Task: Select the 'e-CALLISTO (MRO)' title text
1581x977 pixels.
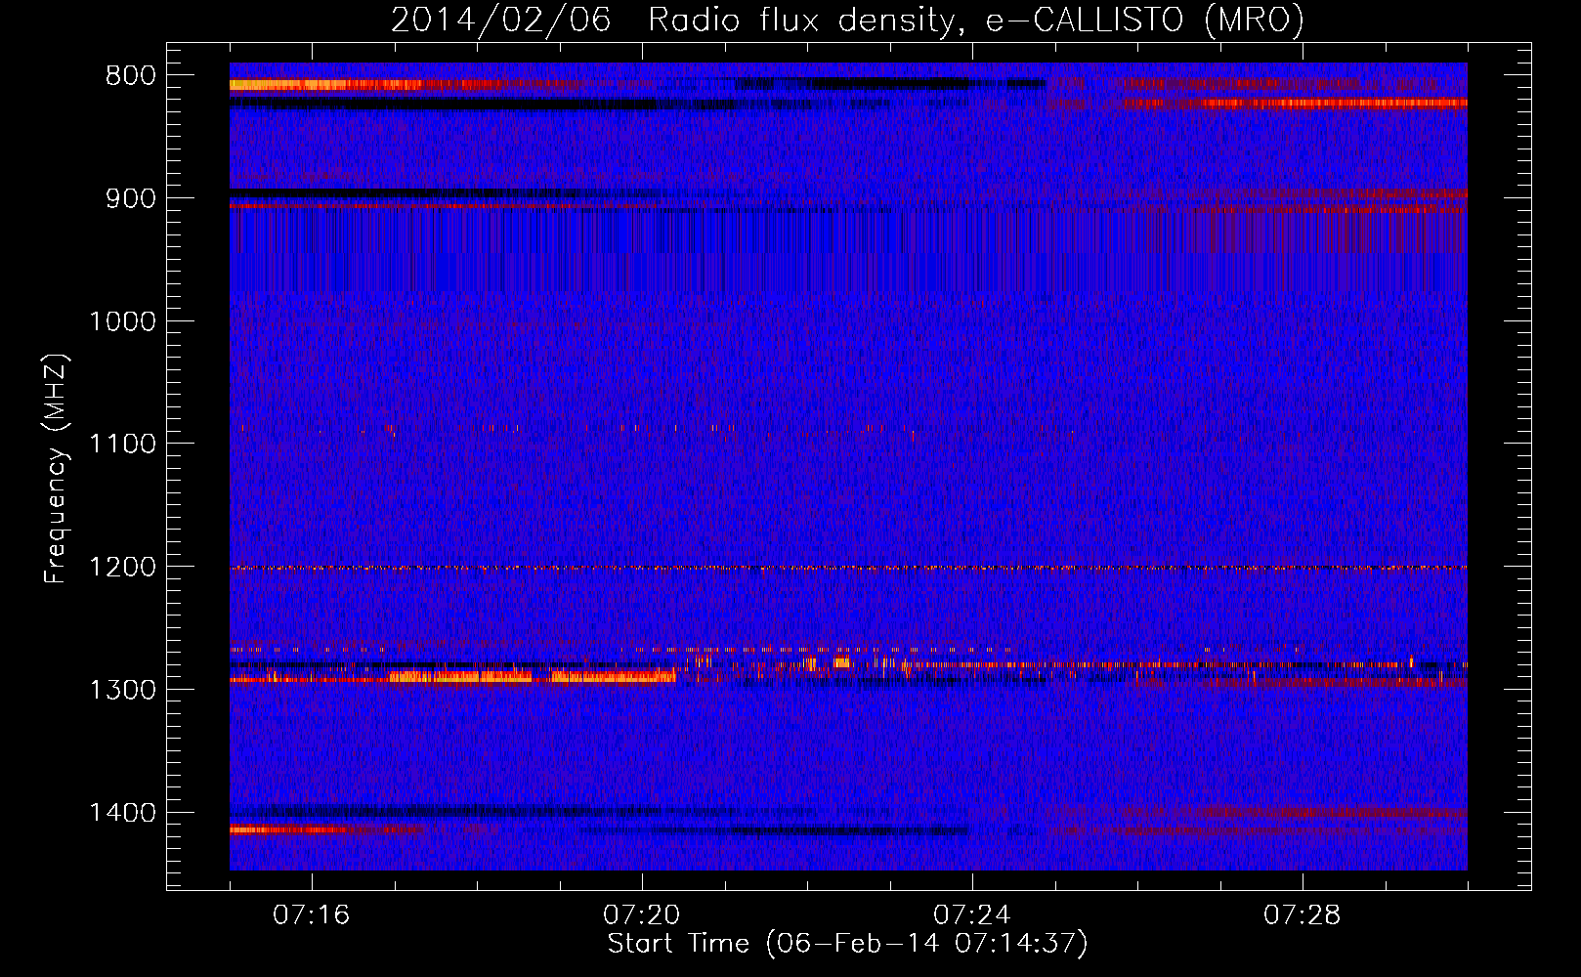Action: pos(1144,21)
